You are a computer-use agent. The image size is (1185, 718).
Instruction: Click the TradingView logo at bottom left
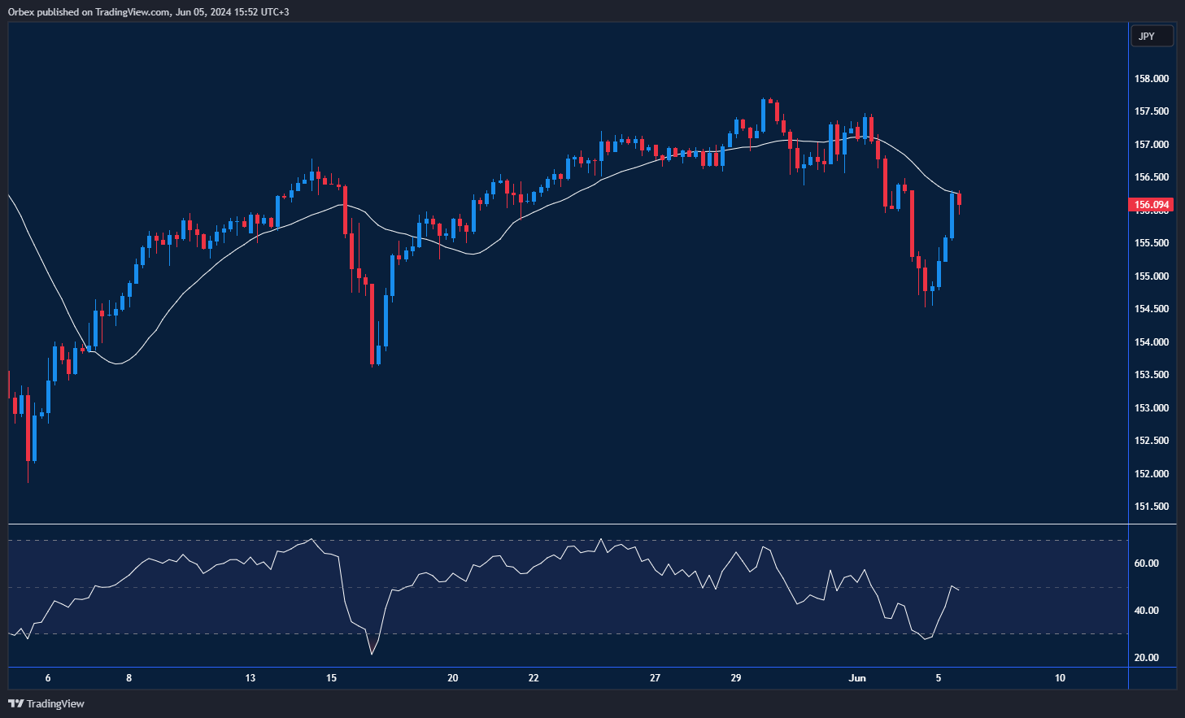coord(15,703)
